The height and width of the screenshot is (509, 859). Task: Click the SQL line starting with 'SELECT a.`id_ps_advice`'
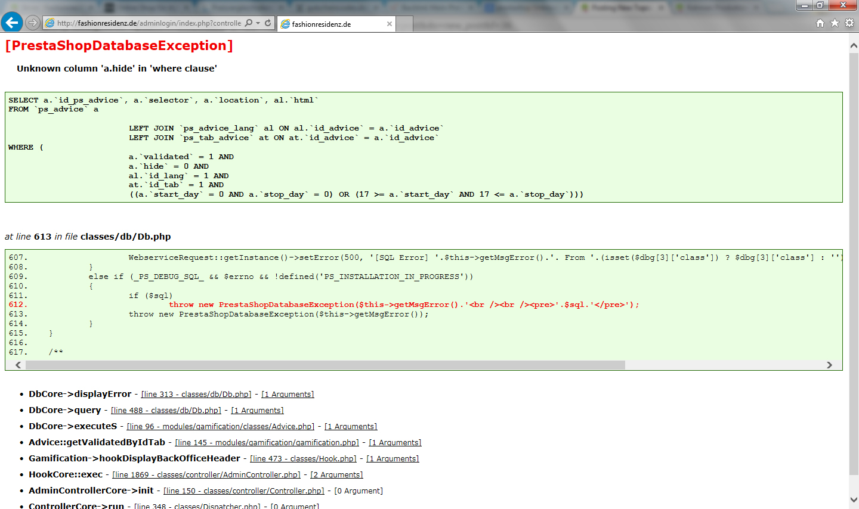coord(163,100)
